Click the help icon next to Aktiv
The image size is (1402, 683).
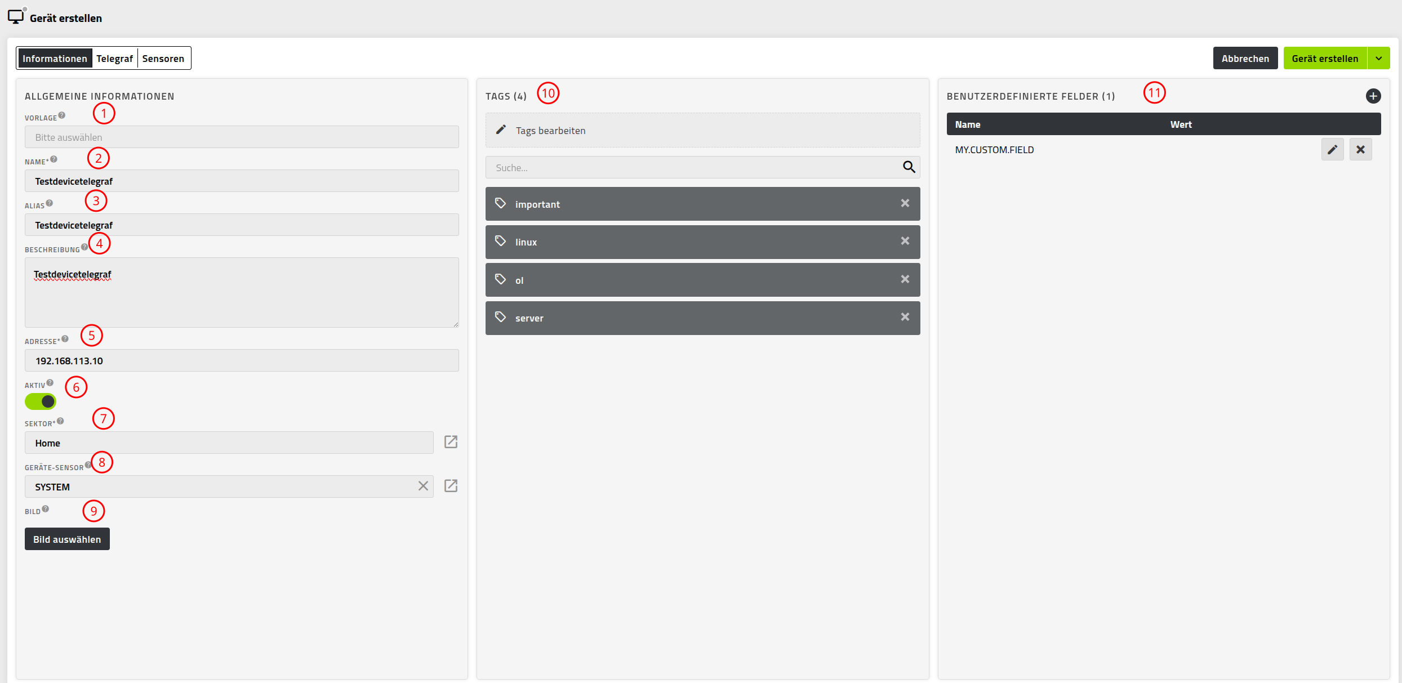click(x=50, y=383)
